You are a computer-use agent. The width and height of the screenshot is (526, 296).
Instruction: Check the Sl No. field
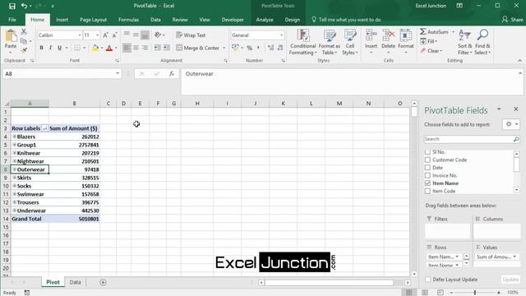point(427,152)
